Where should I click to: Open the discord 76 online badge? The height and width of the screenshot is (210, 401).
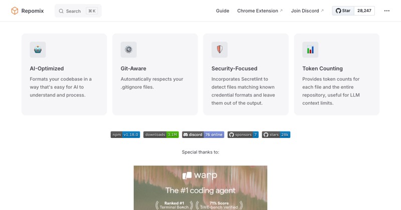click(x=203, y=134)
